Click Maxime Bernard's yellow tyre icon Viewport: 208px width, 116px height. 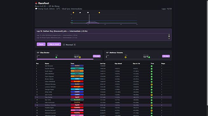tap(151, 111)
